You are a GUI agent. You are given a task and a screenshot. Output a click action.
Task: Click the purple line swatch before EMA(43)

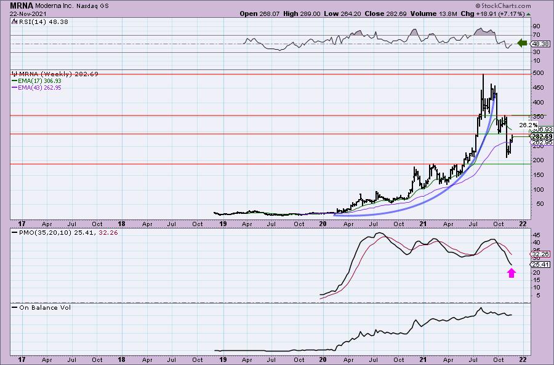(x=15, y=87)
